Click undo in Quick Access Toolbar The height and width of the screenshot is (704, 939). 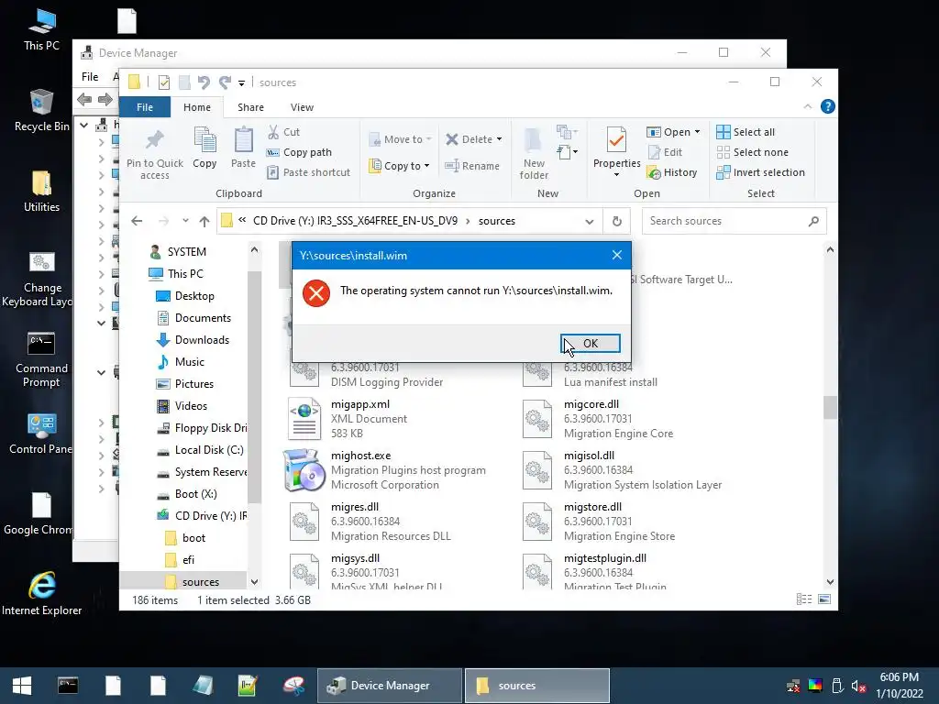[x=204, y=82]
